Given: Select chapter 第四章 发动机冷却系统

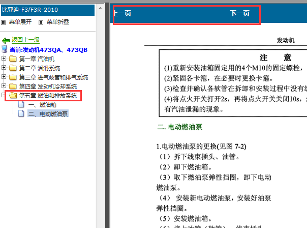Looking at the screenshot, I should 48,87.
